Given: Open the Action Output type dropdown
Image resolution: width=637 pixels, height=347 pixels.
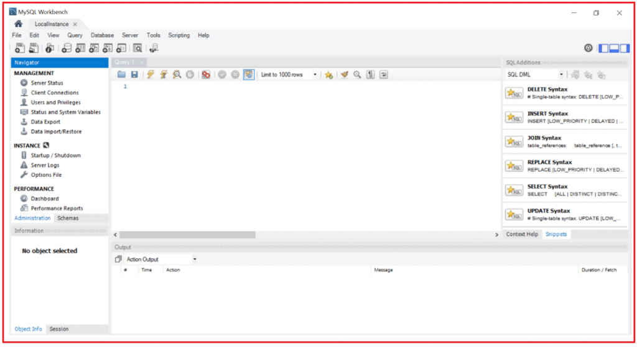Looking at the screenshot, I should tap(194, 259).
